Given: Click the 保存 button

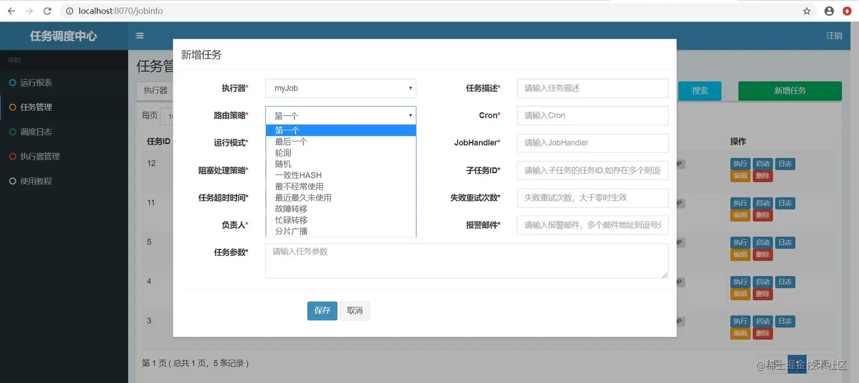Looking at the screenshot, I should [x=322, y=310].
